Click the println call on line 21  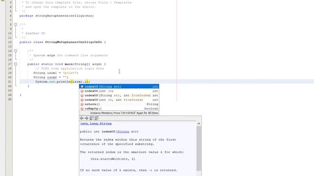(64, 82)
